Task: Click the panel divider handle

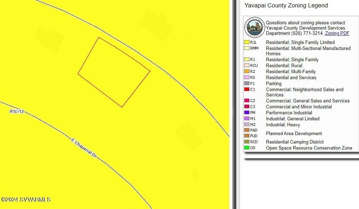Action: [233, 112]
